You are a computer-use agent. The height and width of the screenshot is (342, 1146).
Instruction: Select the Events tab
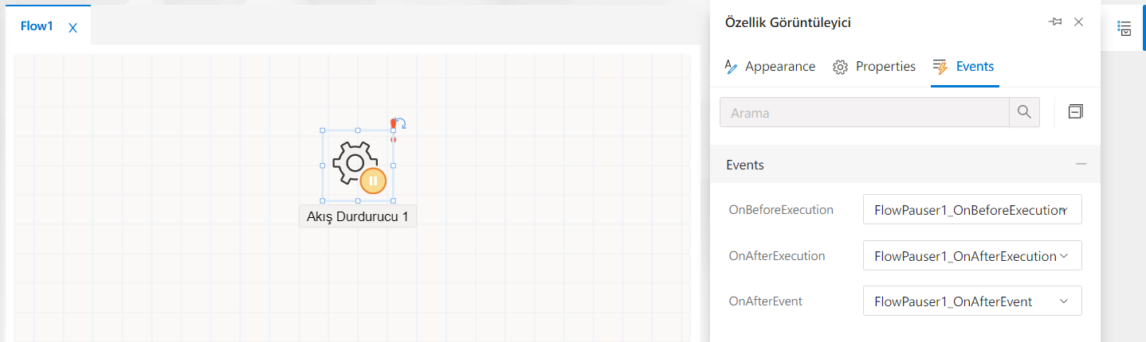pos(964,67)
